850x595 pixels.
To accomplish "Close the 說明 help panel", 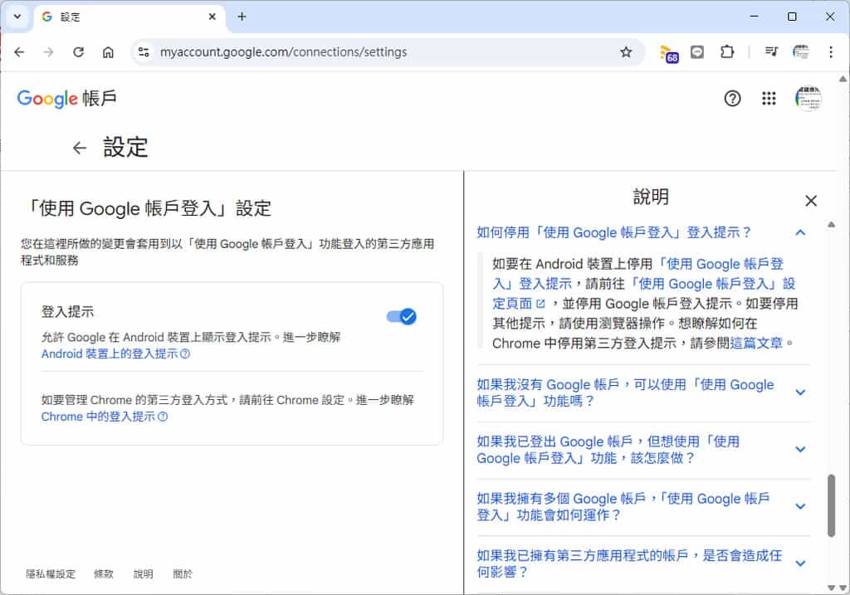I will (811, 201).
